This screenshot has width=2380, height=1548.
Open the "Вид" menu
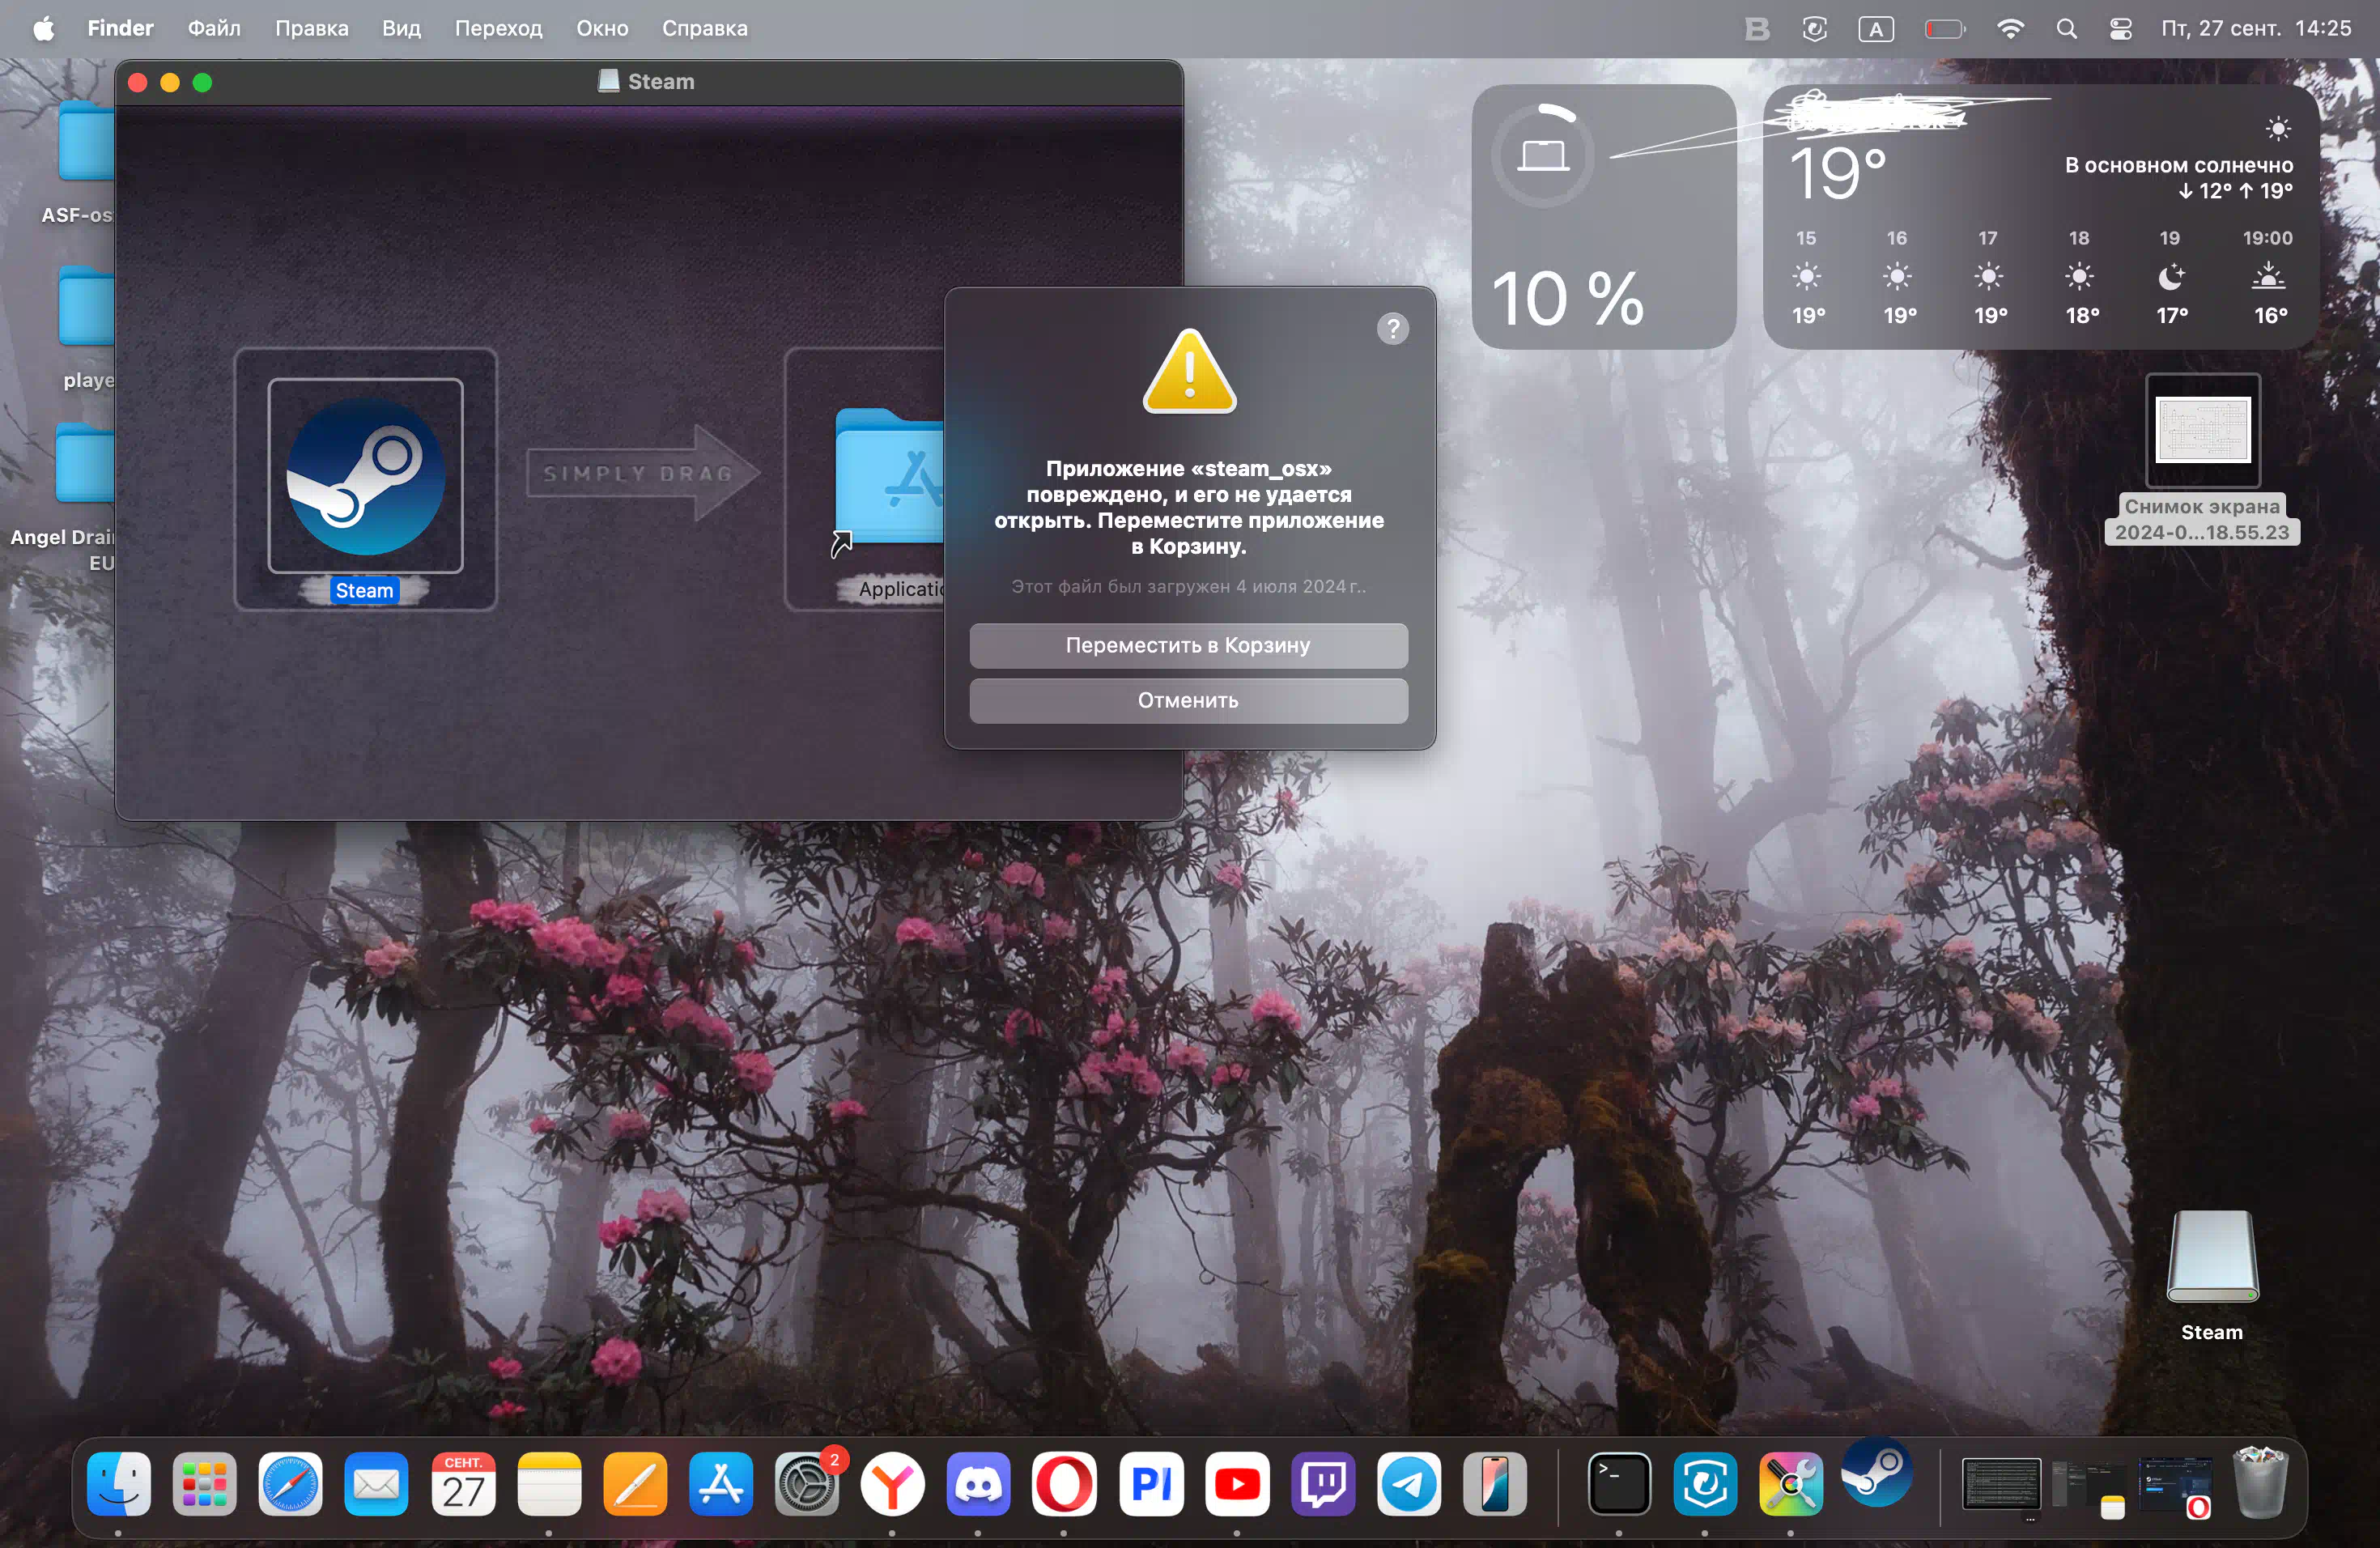401,28
